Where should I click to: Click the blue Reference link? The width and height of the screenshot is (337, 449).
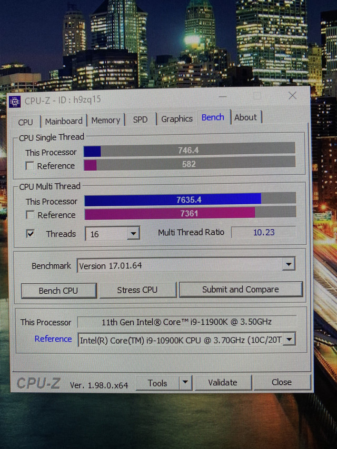(53, 339)
